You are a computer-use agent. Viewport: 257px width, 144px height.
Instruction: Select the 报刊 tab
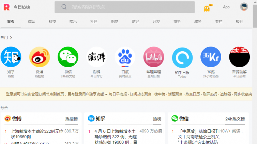240,21
